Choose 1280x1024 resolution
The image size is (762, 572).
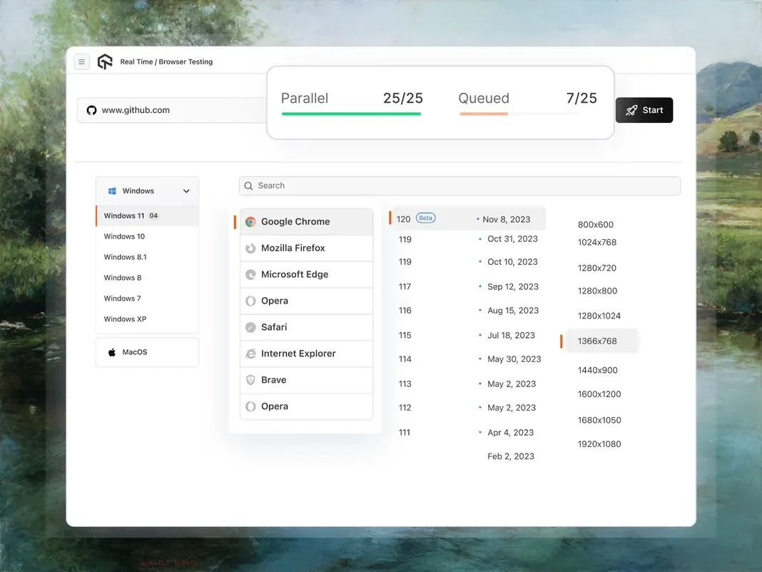pyautogui.click(x=599, y=316)
